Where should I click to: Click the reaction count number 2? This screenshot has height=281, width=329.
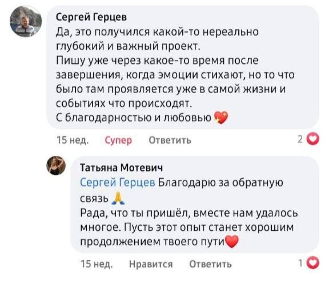(300, 139)
